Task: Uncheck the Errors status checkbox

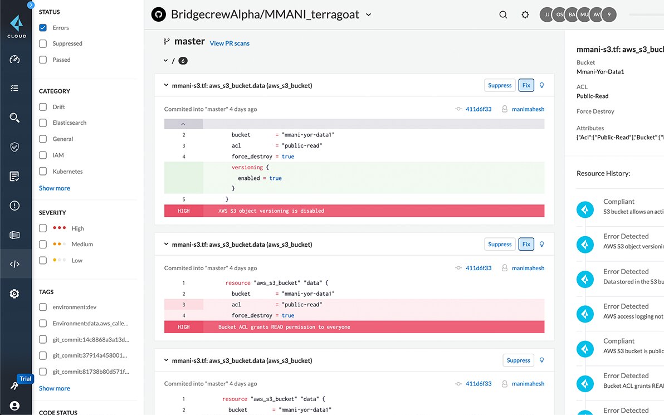Action: [x=43, y=27]
